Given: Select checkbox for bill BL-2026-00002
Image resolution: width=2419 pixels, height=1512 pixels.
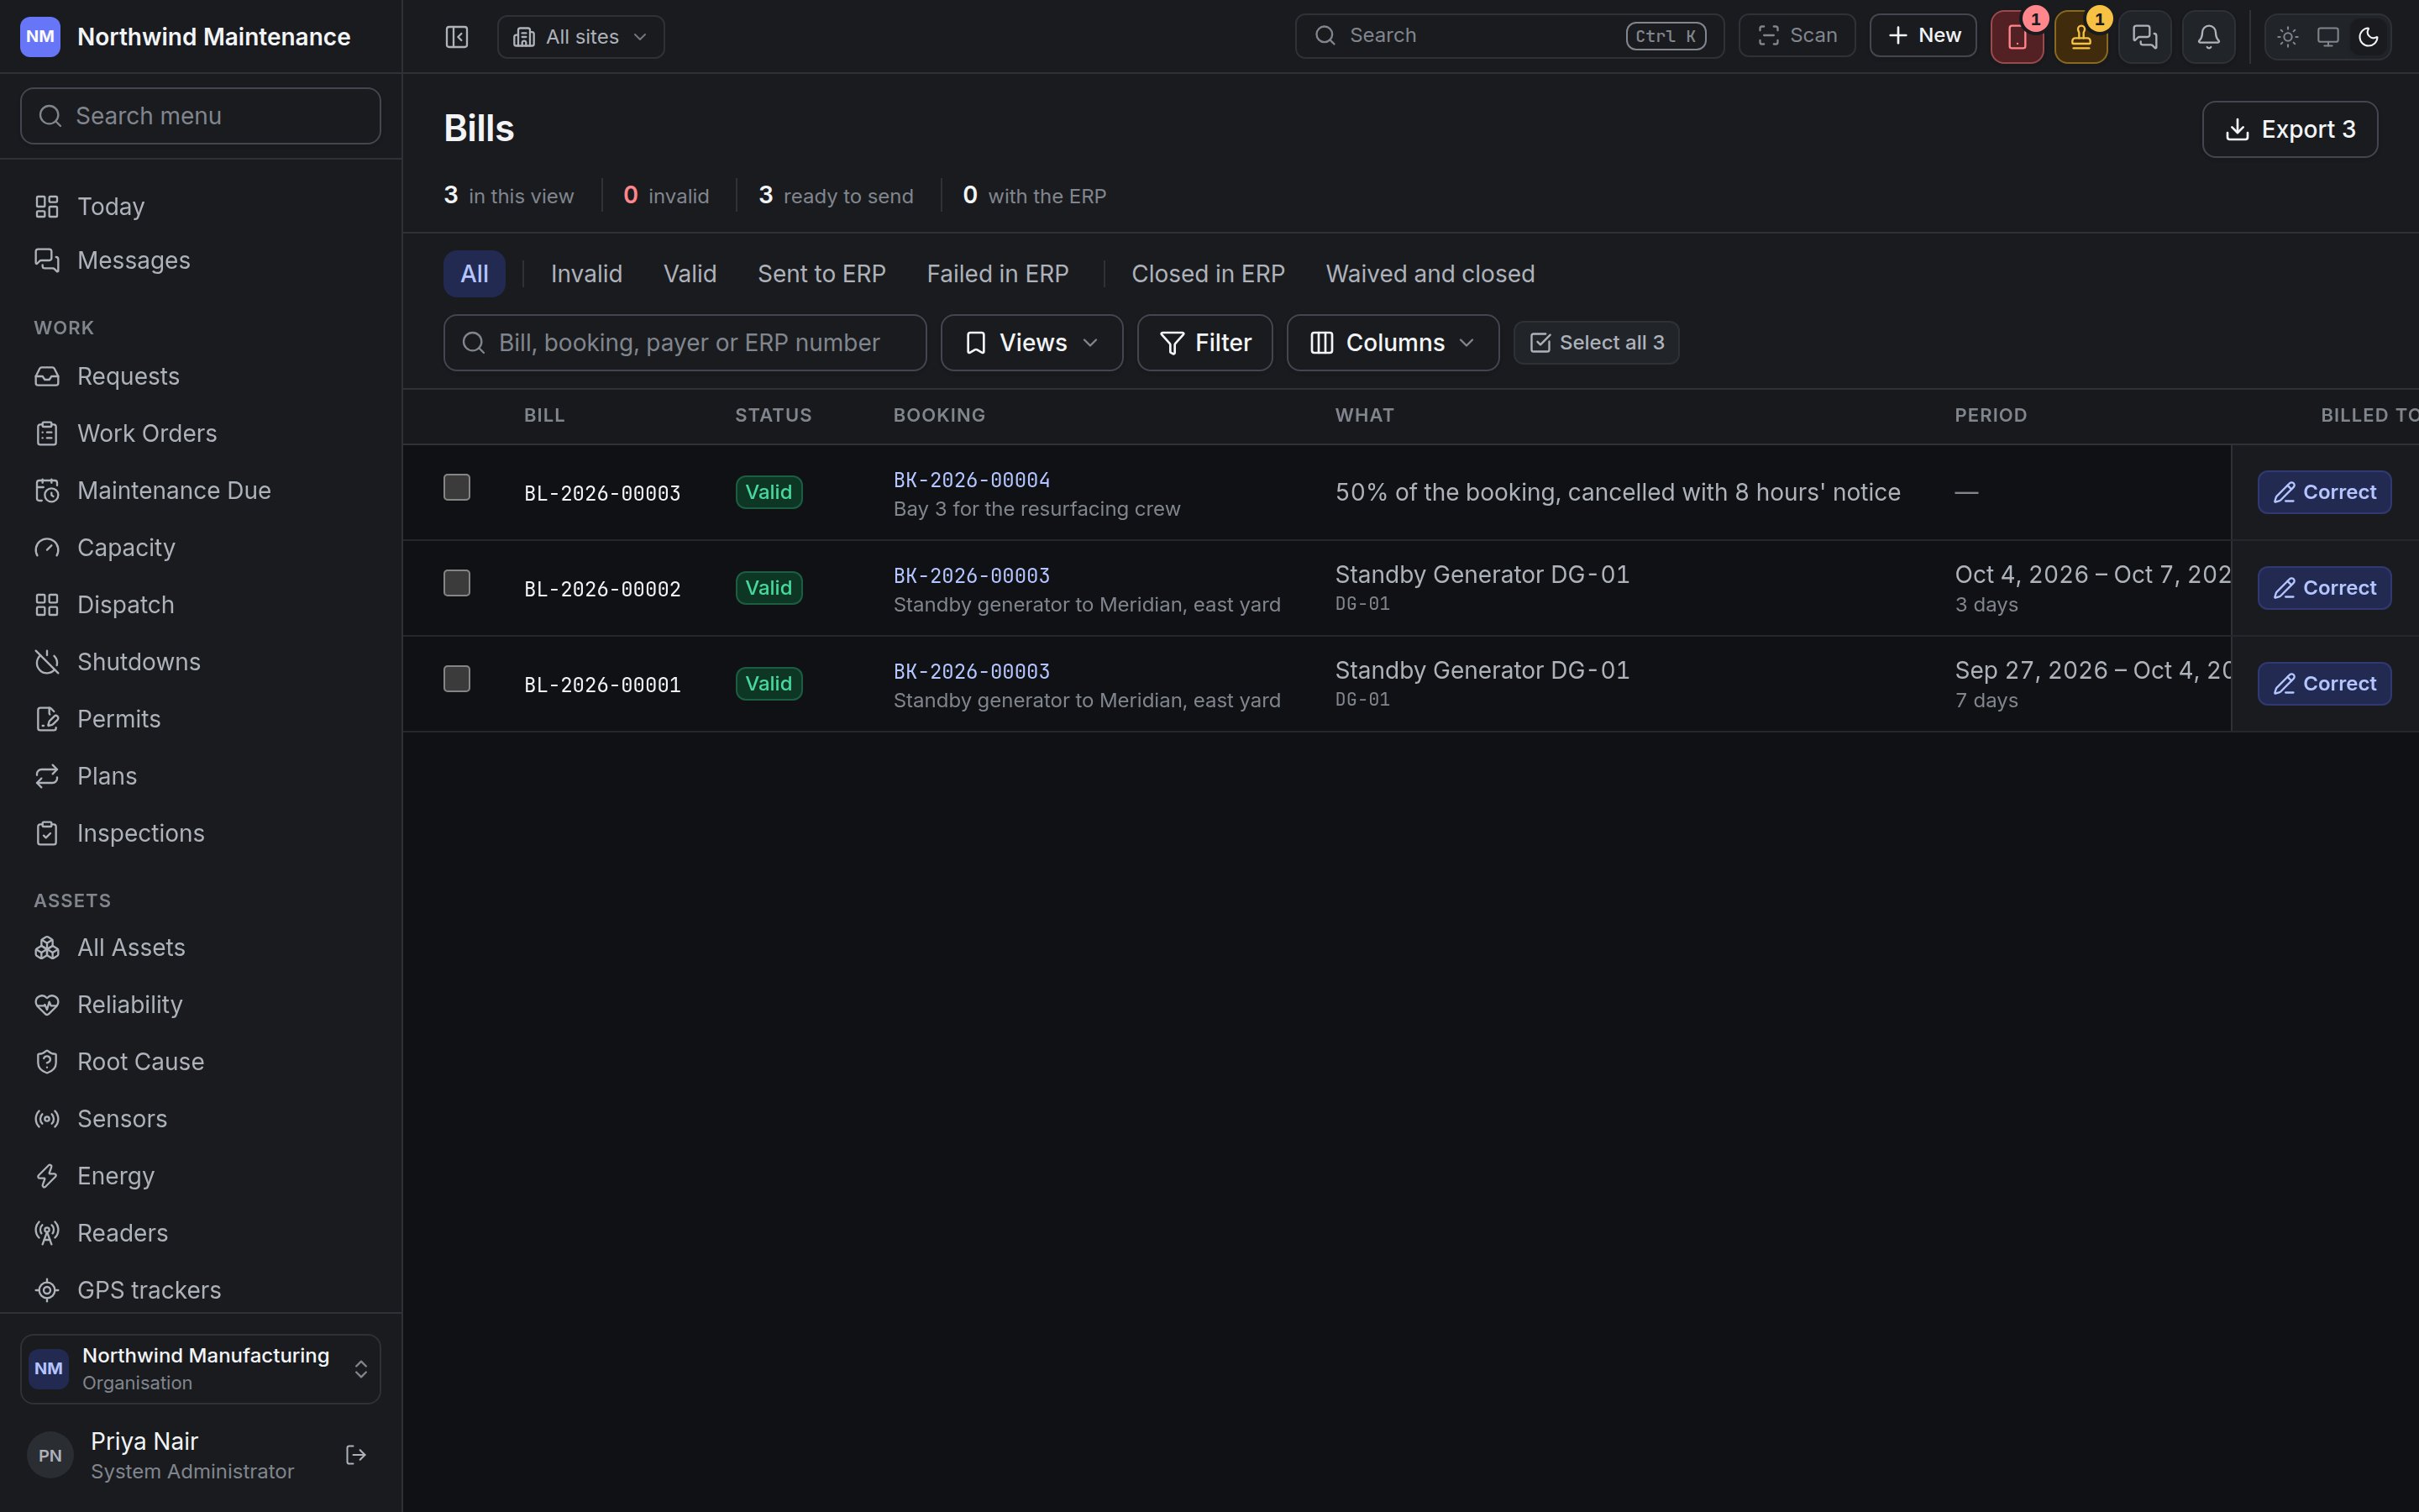Looking at the screenshot, I should [457, 583].
